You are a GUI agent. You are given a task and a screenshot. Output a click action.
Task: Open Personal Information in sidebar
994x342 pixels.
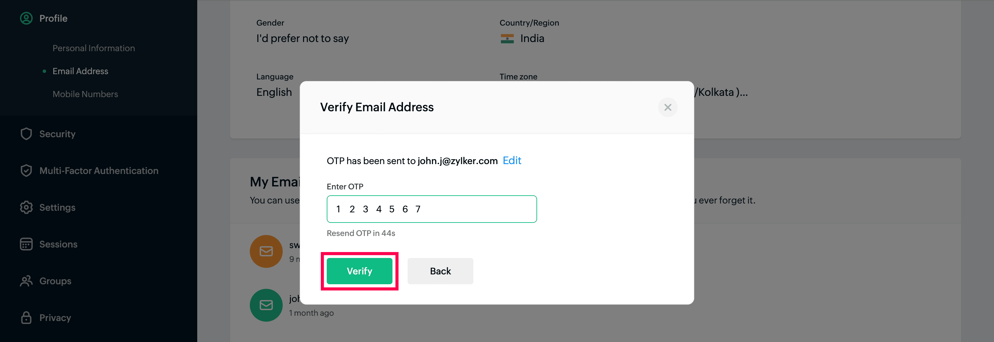(94, 48)
